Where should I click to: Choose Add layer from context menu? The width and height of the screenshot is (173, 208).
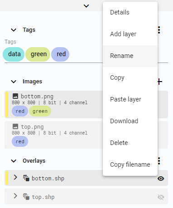tap(130, 34)
